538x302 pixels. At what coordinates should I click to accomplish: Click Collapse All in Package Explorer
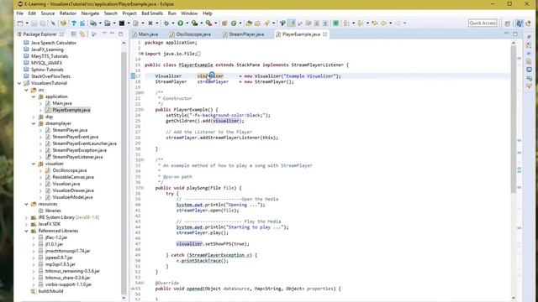click(74, 34)
